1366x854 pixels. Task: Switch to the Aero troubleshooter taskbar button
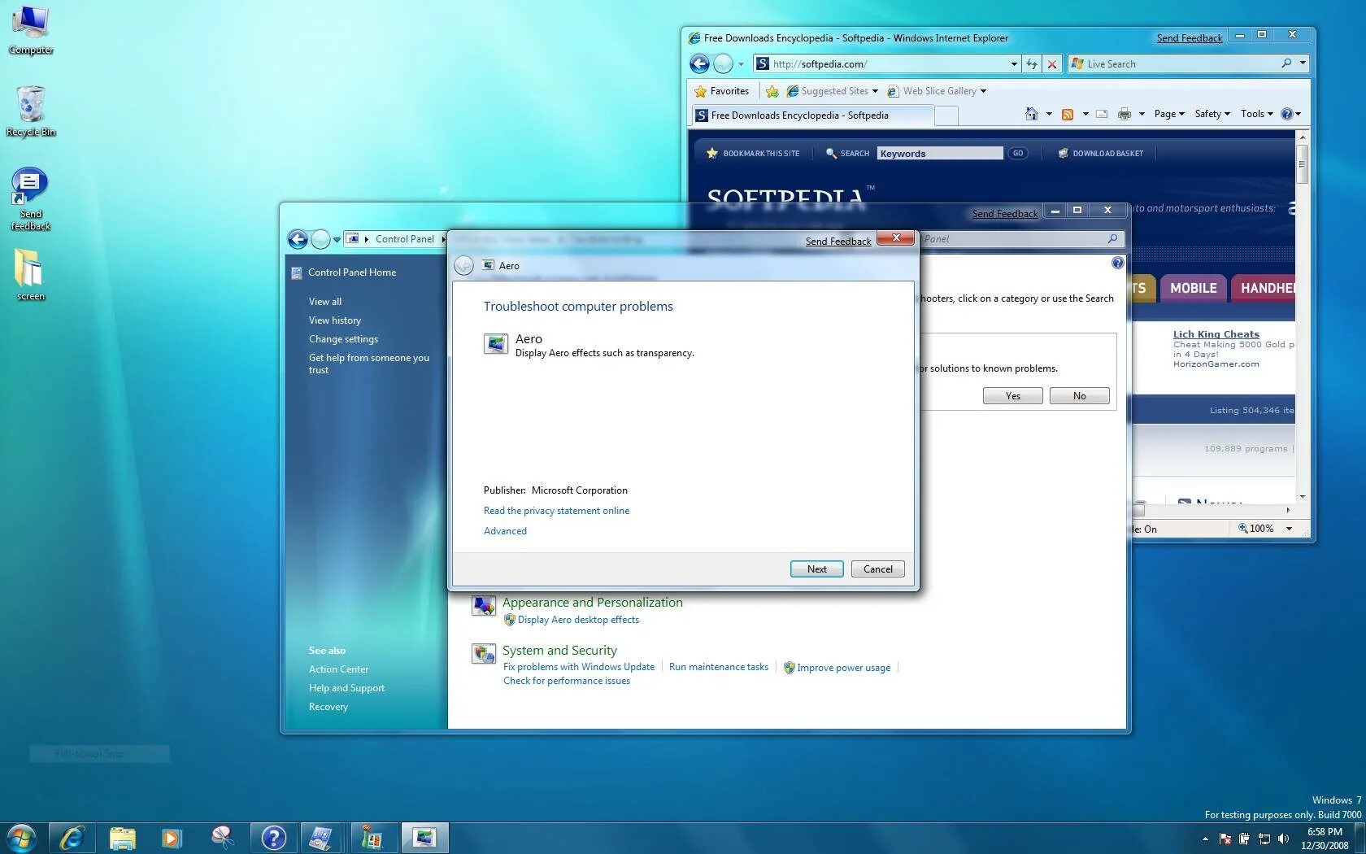(x=424, y=838)
